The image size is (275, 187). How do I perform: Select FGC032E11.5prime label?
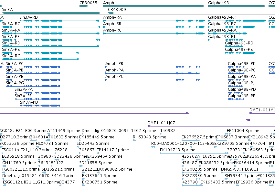coord(21,170)
